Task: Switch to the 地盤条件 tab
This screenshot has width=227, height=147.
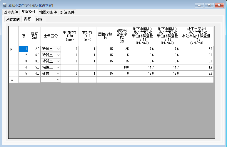Action: [x=29, y=12]
